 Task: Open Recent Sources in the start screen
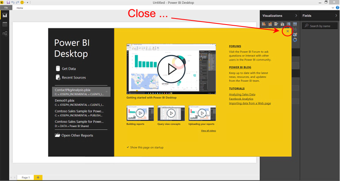[74, 77]
